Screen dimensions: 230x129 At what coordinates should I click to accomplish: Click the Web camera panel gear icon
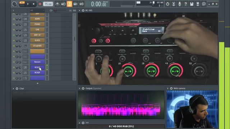pyautogui.click(x=171, y=89)
